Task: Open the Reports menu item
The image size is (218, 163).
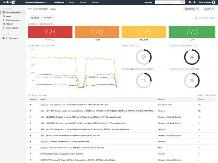Action: pos(83,2)
